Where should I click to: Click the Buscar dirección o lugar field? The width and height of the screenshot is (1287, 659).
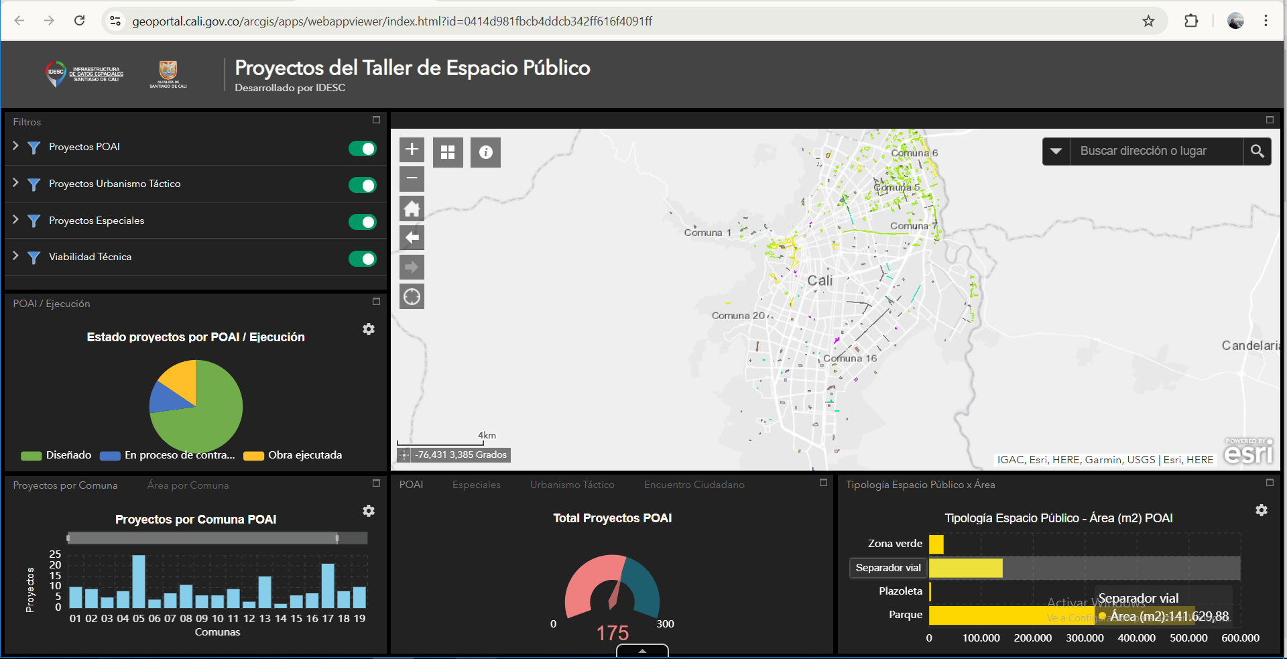point(1156,152)
